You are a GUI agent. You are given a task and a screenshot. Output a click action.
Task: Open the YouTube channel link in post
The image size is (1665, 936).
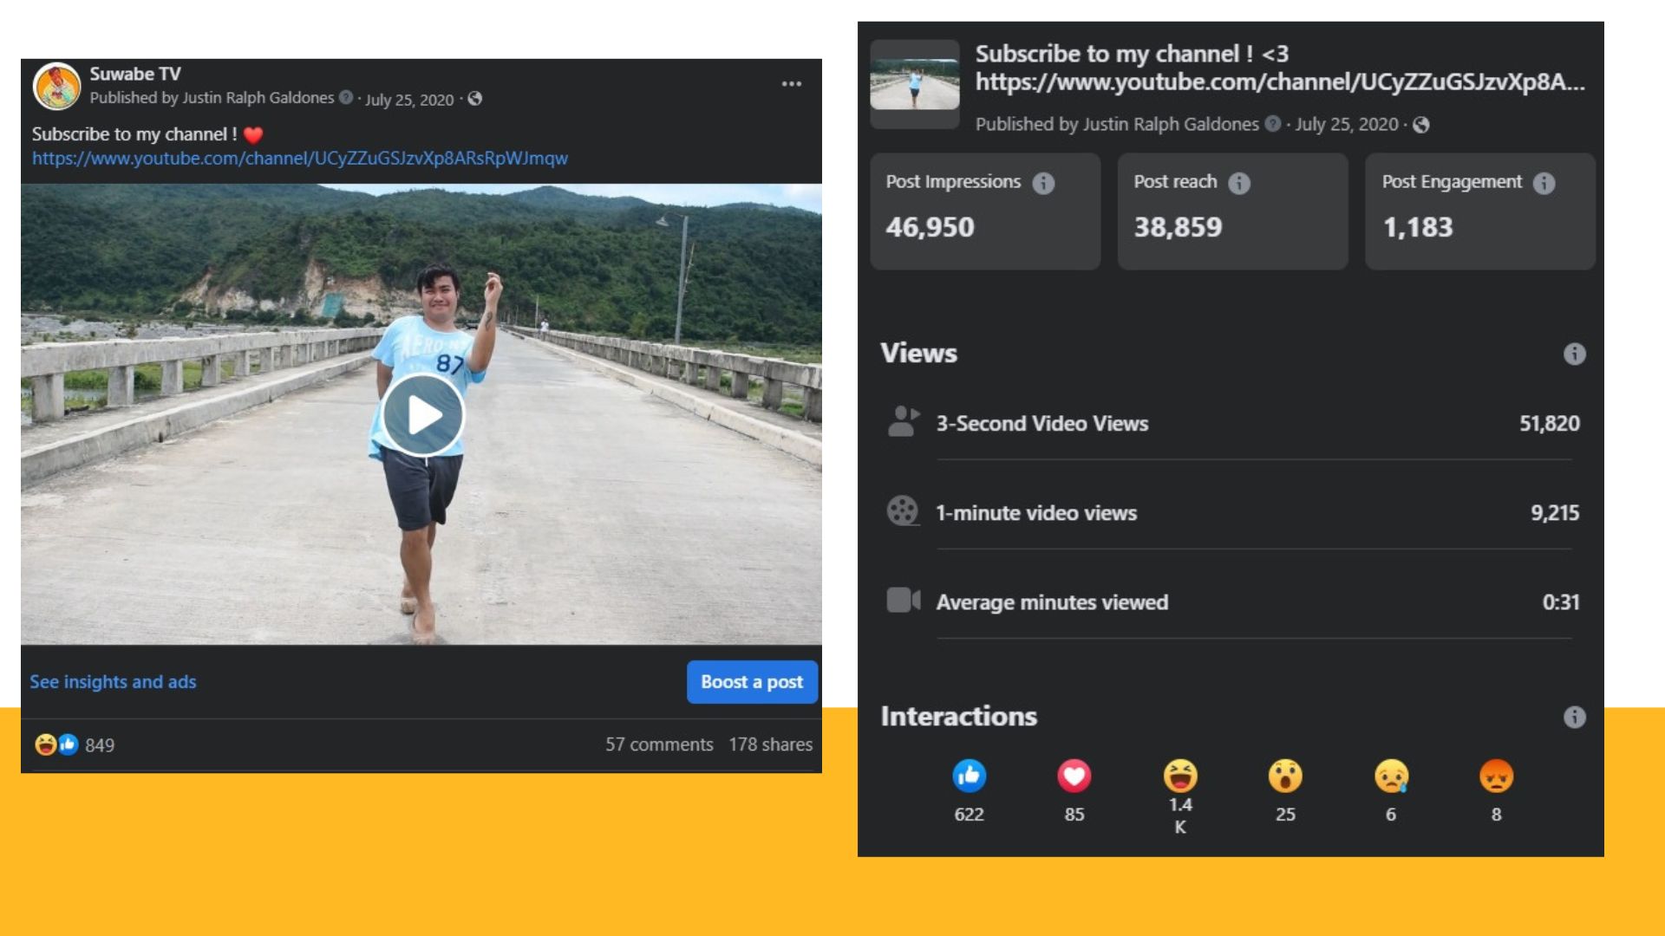[300, 159]
